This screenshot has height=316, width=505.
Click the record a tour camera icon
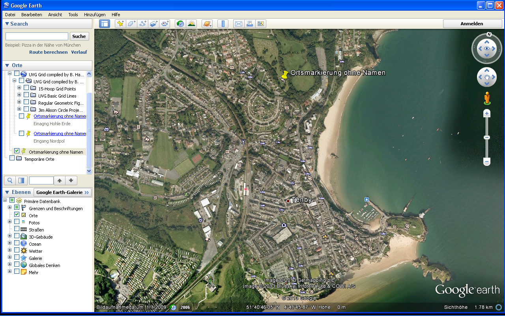tap(165, 24)
